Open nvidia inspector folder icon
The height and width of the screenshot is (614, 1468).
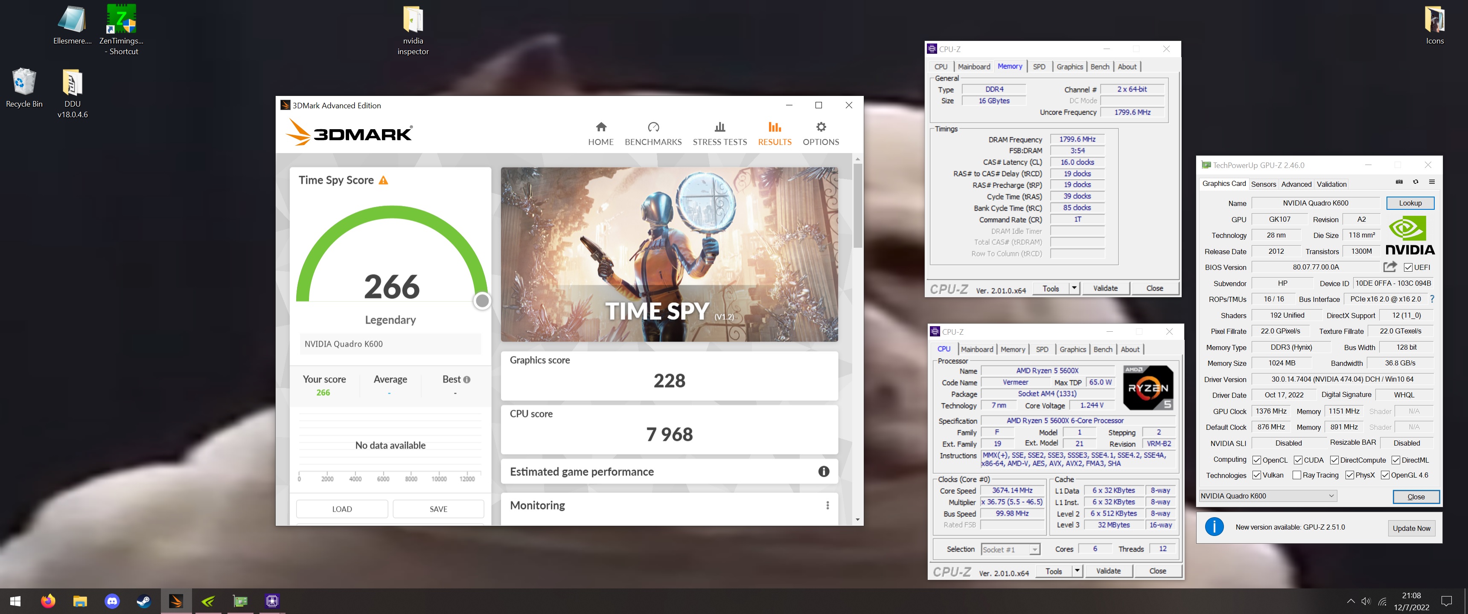point(413,31)
